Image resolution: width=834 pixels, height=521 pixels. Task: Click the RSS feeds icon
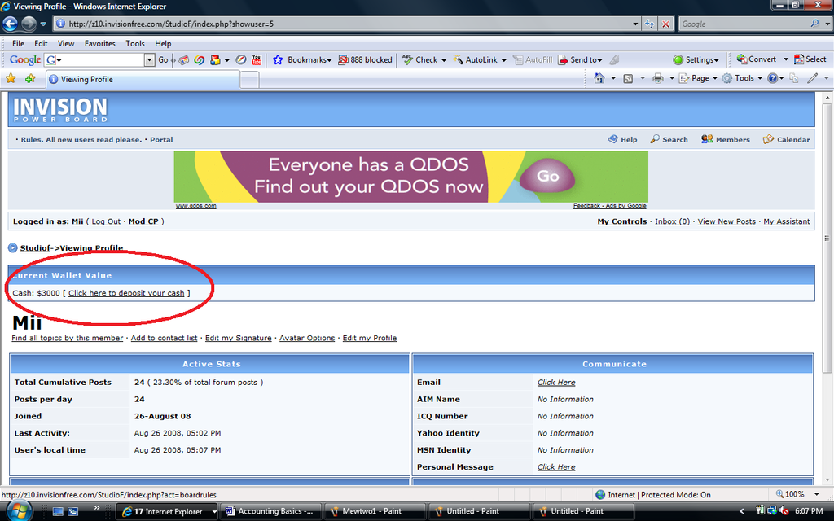pyautogui.click(x=628, y=78)
